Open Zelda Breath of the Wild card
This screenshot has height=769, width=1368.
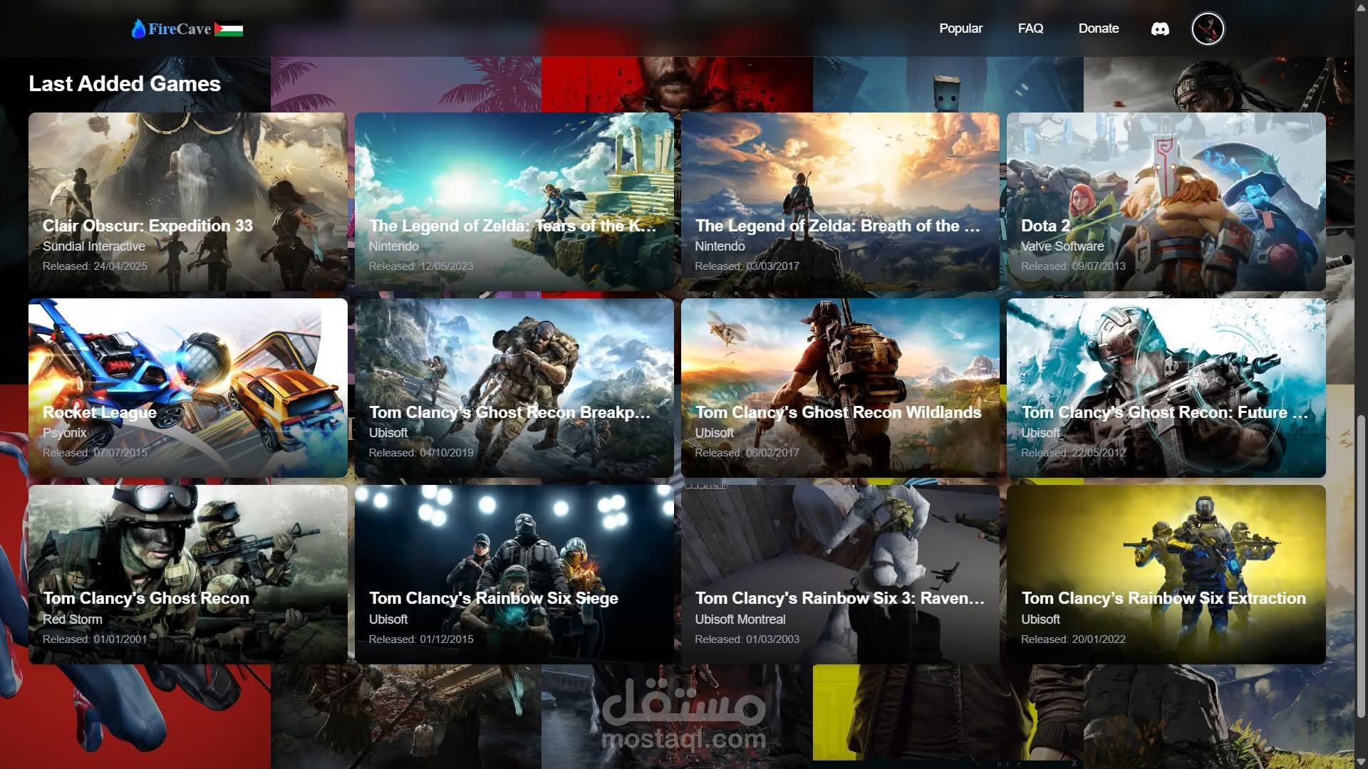coord(840,202)
